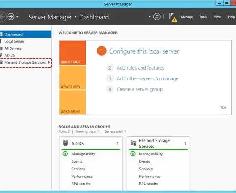The height and width of the screenshot is (193, 236).
Task: Expand the File and Storage Services arrow
Action: pos(49,62)
